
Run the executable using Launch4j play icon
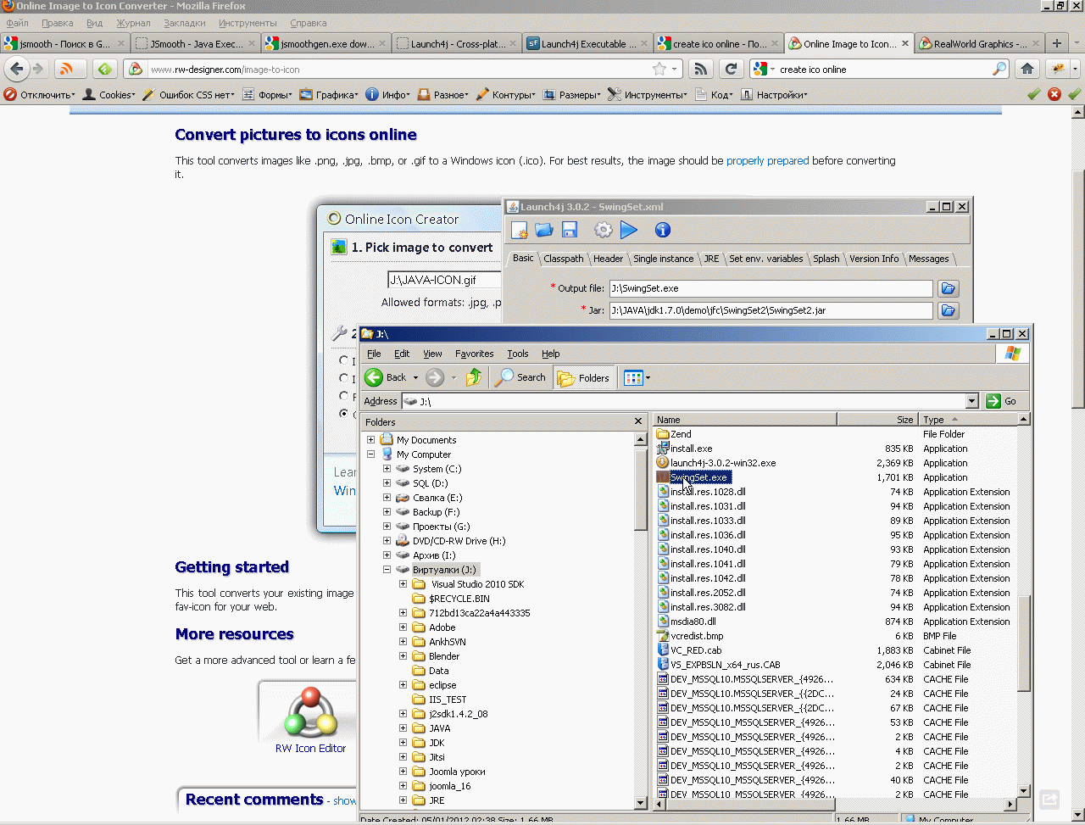tap(628, 230)
